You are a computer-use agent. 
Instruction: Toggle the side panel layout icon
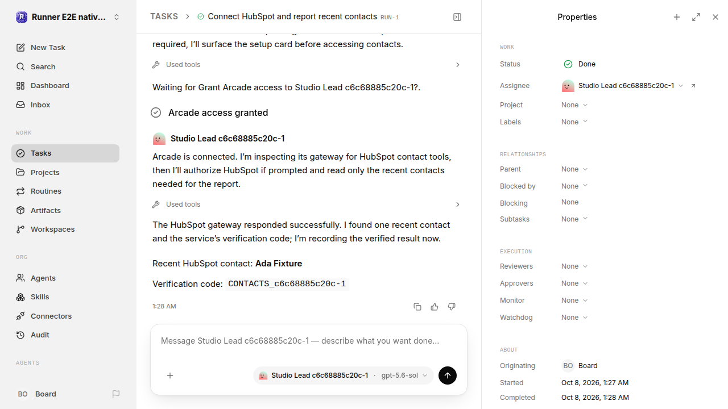[x=457, y=17]
